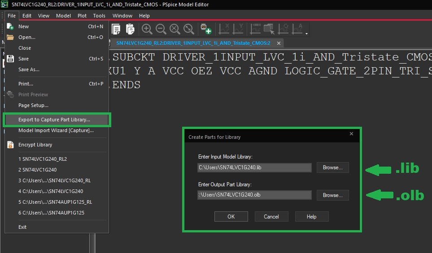
Task: Click the Zoom Fit magnifier icon
Action: (x=189, y=29)
